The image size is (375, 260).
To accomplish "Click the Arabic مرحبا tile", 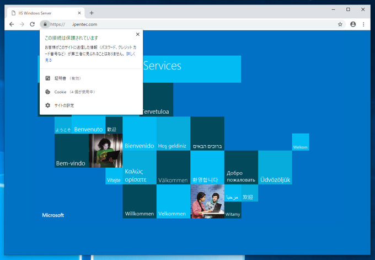I will point(233,193).
